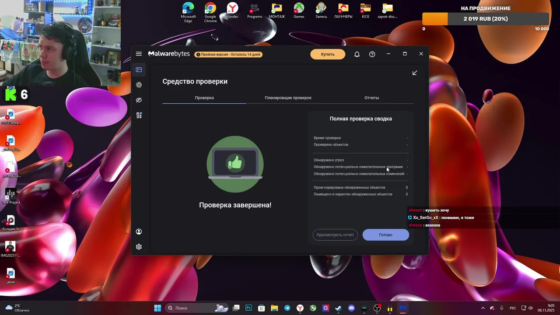This screenshot has height=315, width=560.
Task: Click the taskbar Поиск search box
Action: click(x=198, y=308)
